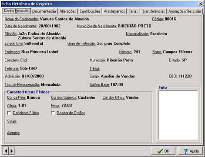Click marital status Solteiro(a)

point(34,43)
